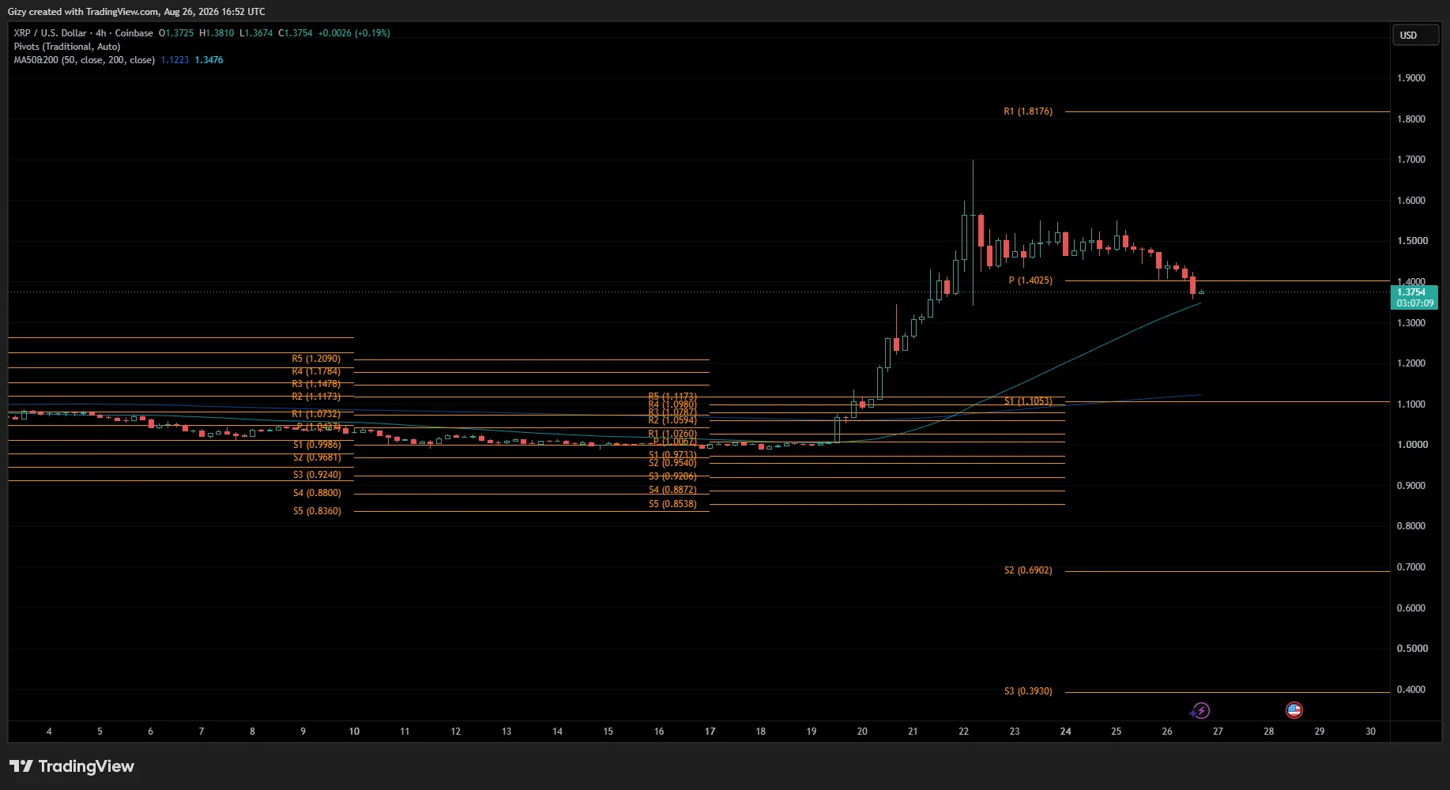Click date 4 on the time axis
Screen dimensions: 1450x790
pos(49,732)
